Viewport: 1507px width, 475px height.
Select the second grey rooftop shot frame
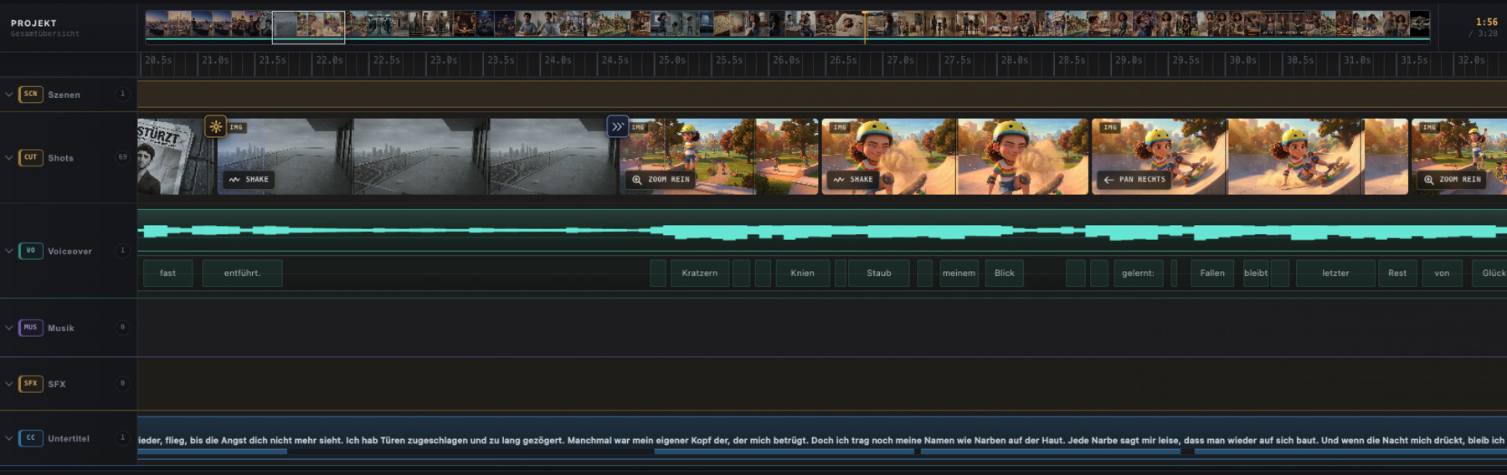tap(420, 156)
